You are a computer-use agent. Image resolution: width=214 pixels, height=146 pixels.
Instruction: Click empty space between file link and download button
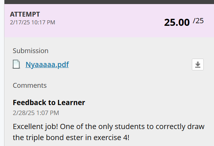pyautogui.click(x=130, y=65)
